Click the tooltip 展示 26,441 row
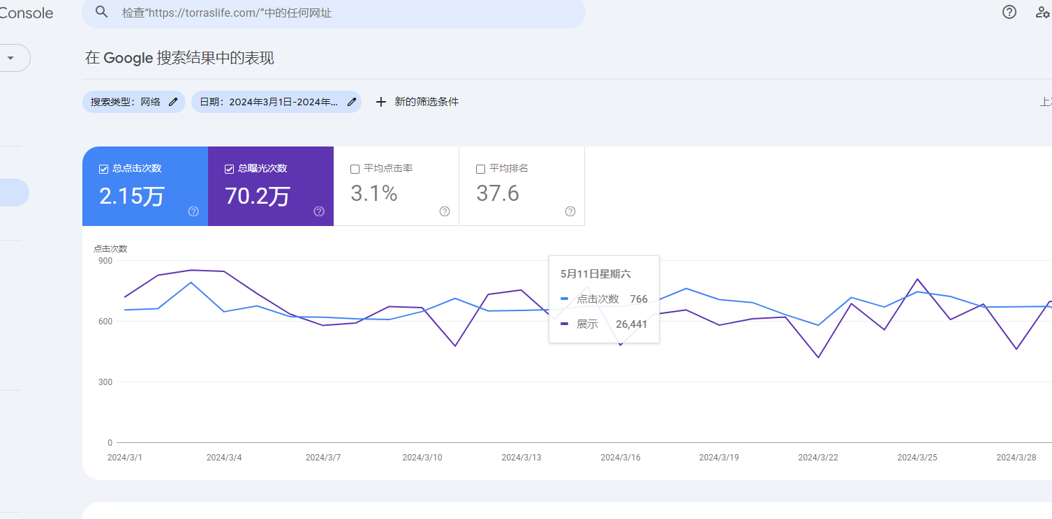1052x519 pixels. (604, 324)
